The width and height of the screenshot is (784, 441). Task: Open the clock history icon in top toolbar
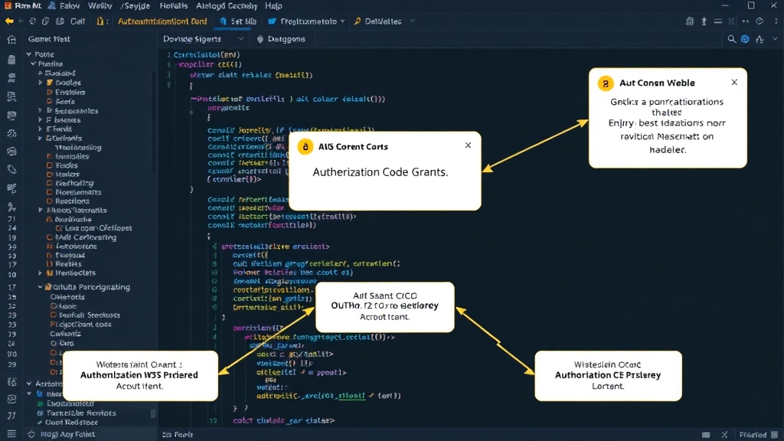coord(759,21)
